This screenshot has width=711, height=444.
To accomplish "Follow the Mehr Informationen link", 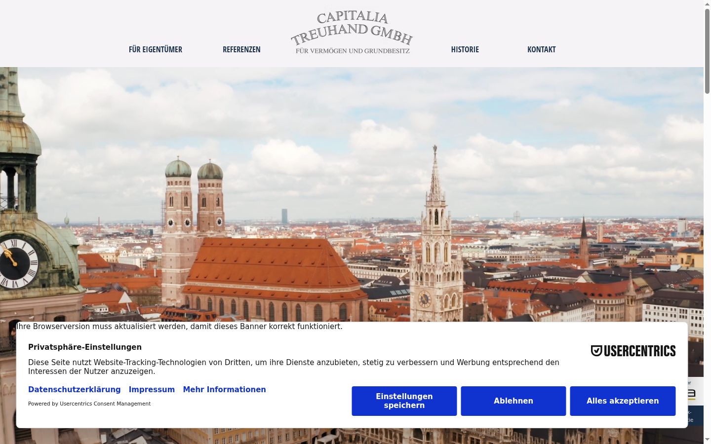I will click(x=225, y=390).
